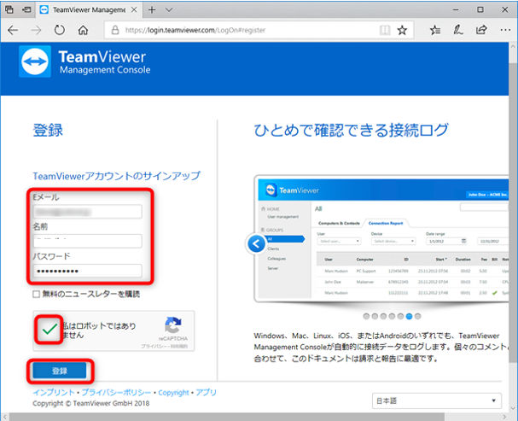The width and height of the screenshot is (518, 421).
Task: Open the favorites hub icon
Action: 435,31
